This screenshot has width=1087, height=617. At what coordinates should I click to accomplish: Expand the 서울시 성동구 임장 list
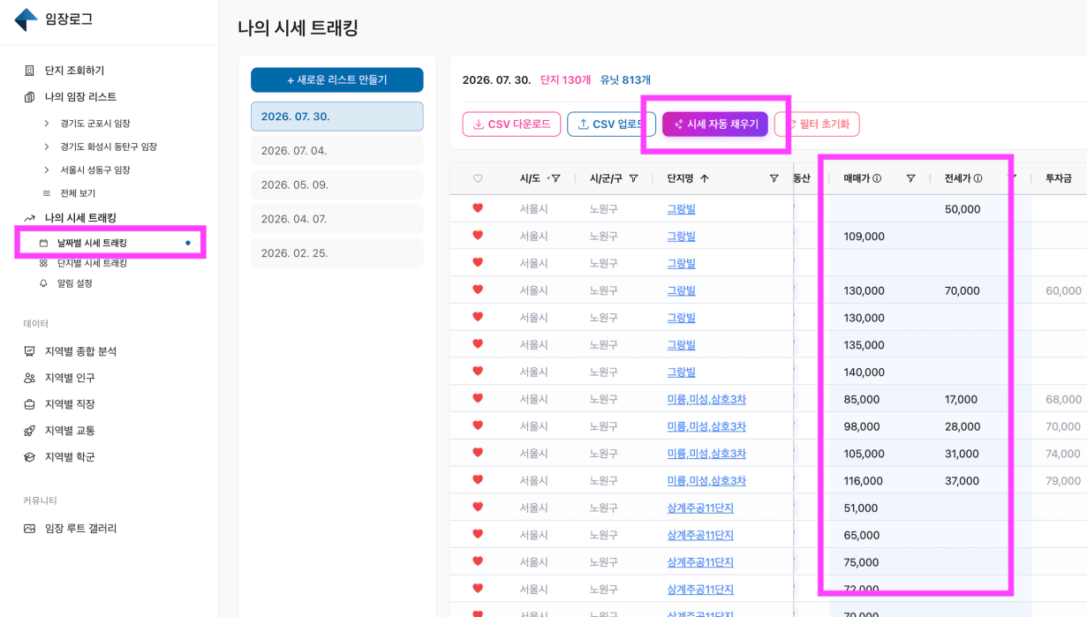pyautogui.click(x=47, y=169)
